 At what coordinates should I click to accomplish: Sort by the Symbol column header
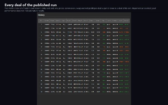tap(46, 21)
